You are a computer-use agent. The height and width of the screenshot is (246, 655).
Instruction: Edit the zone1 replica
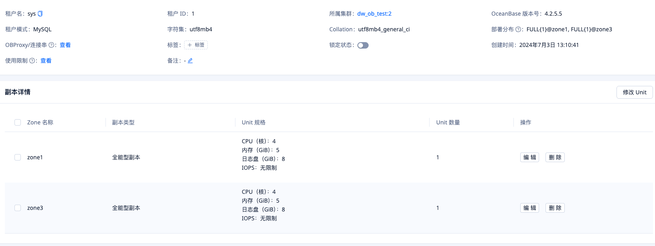(529, 157)
